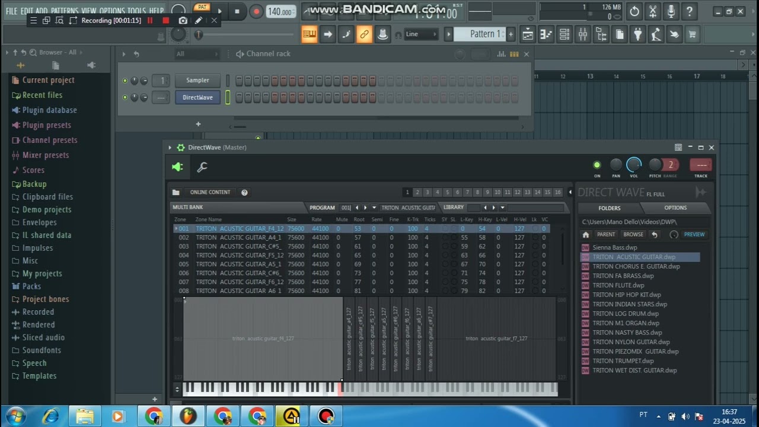Switch to the OPTIONS tab in DirectWave
The image size is (759, 427).
[x=675, y=208]
